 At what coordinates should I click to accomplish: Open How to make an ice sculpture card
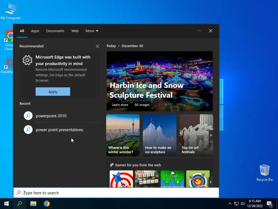[x=160, y=135]
